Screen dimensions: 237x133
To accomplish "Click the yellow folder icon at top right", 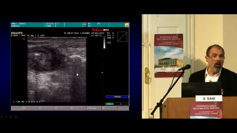I will [x=126, y=25].
